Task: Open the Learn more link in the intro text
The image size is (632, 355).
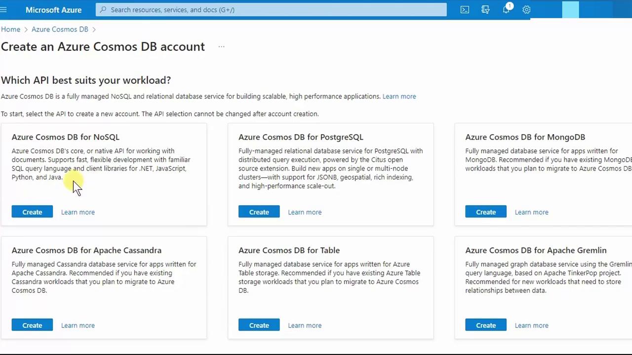Action: 399,96
